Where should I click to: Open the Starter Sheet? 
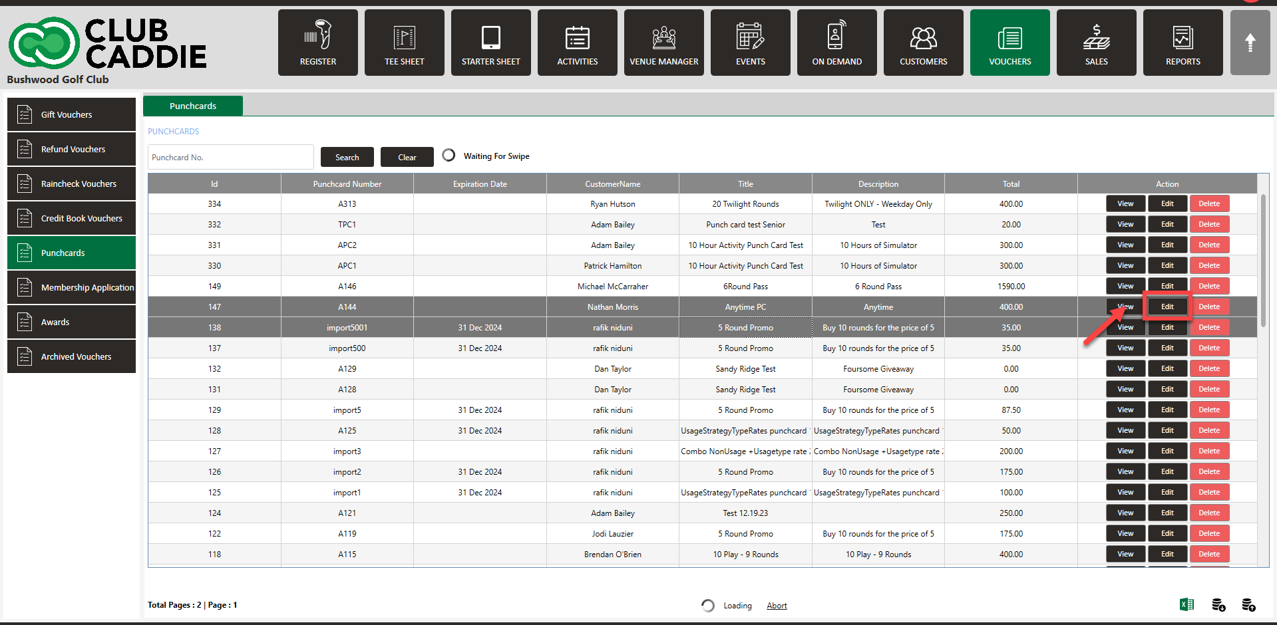tap(491, 43)
